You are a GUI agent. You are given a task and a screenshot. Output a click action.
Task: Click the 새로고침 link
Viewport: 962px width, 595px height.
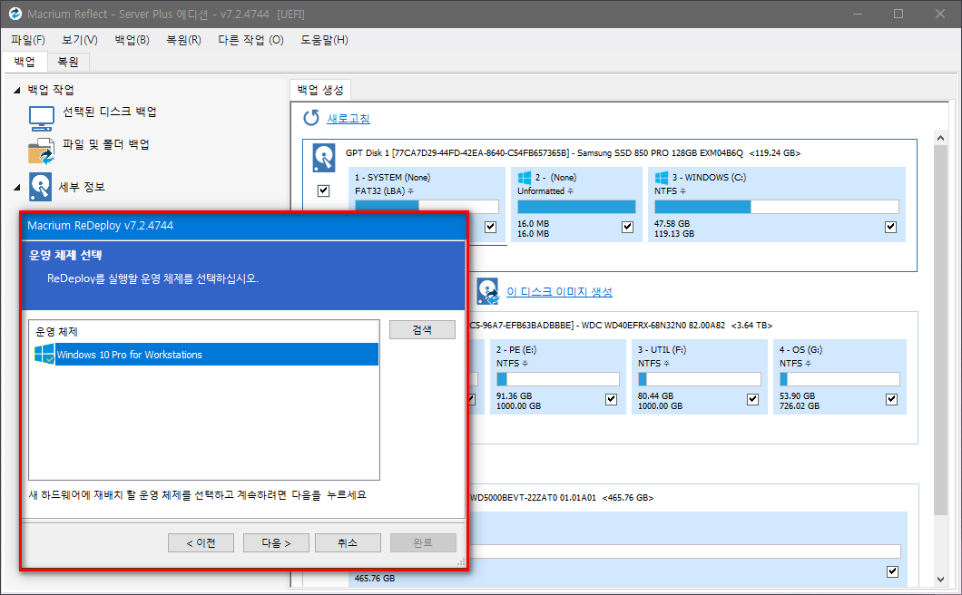coord(348,119)
